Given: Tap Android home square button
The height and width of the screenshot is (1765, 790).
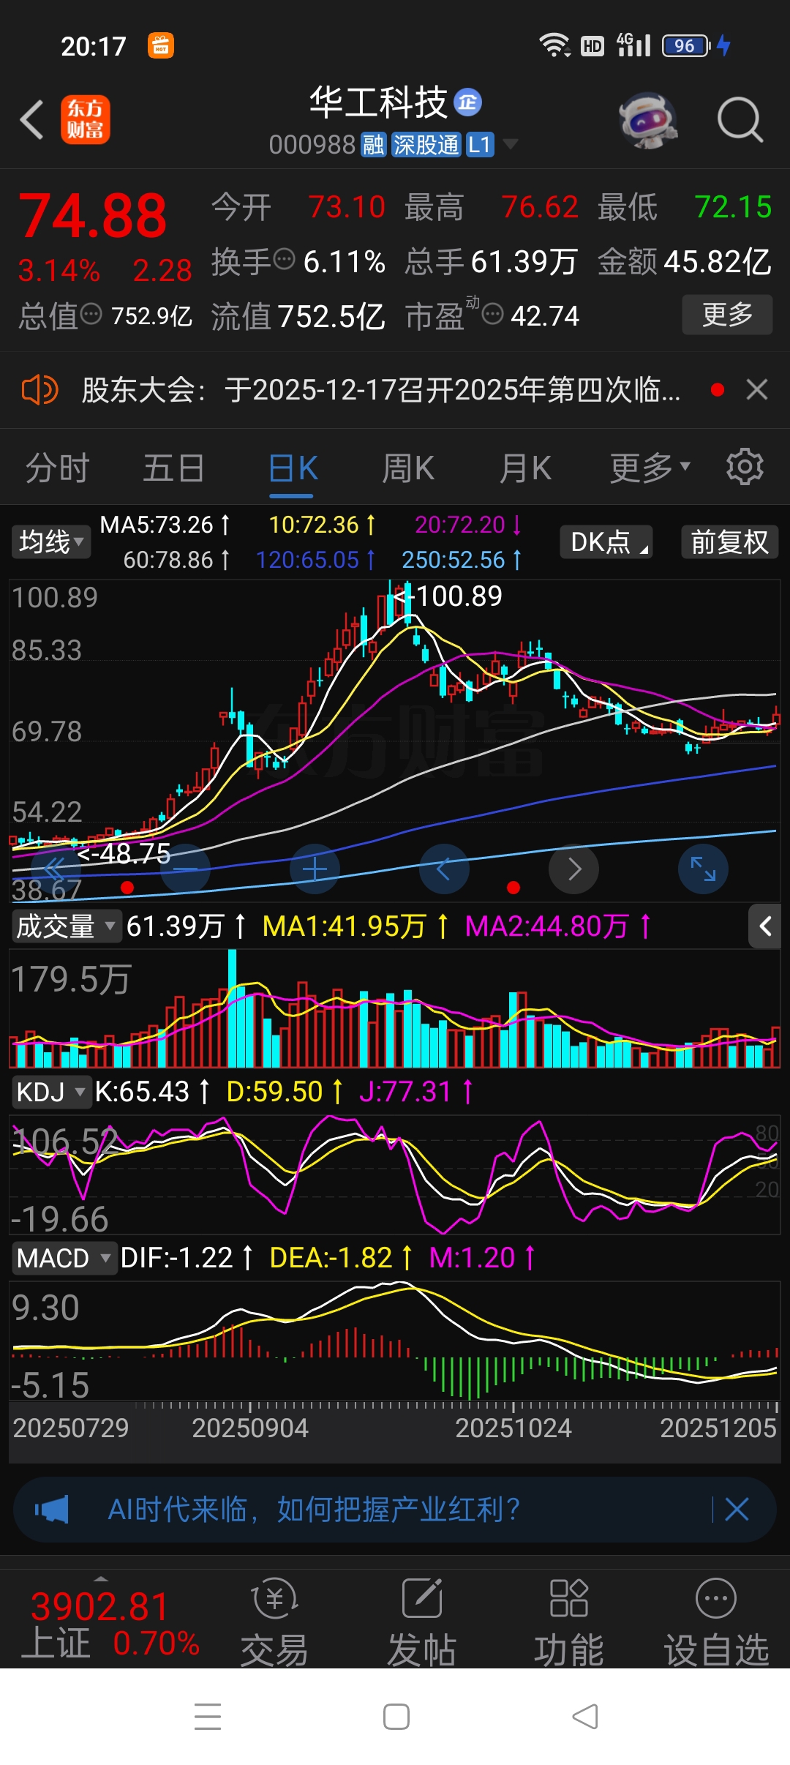Looking at the screenshot, I should [396, 1717].
